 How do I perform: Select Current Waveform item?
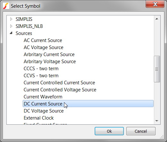click(43, 97)
